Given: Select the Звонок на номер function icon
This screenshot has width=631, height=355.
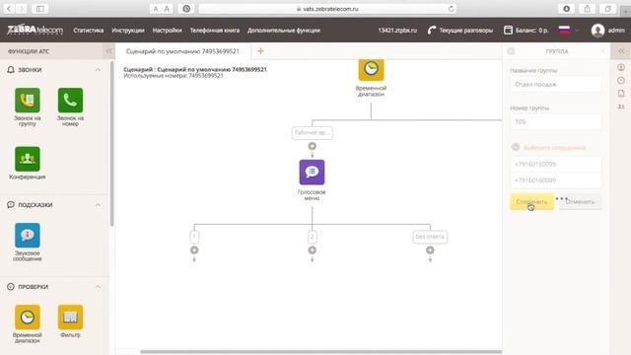Looking at the screenshot, I should (x=70, y=101).
